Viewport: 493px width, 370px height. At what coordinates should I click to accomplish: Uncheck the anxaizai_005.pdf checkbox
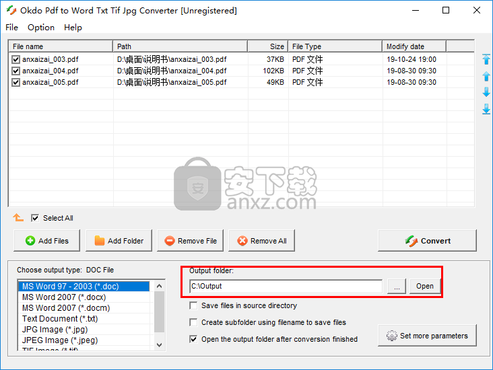click(15, 82)
